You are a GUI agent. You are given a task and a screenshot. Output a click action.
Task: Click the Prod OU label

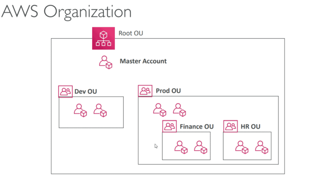click(168, 91)
